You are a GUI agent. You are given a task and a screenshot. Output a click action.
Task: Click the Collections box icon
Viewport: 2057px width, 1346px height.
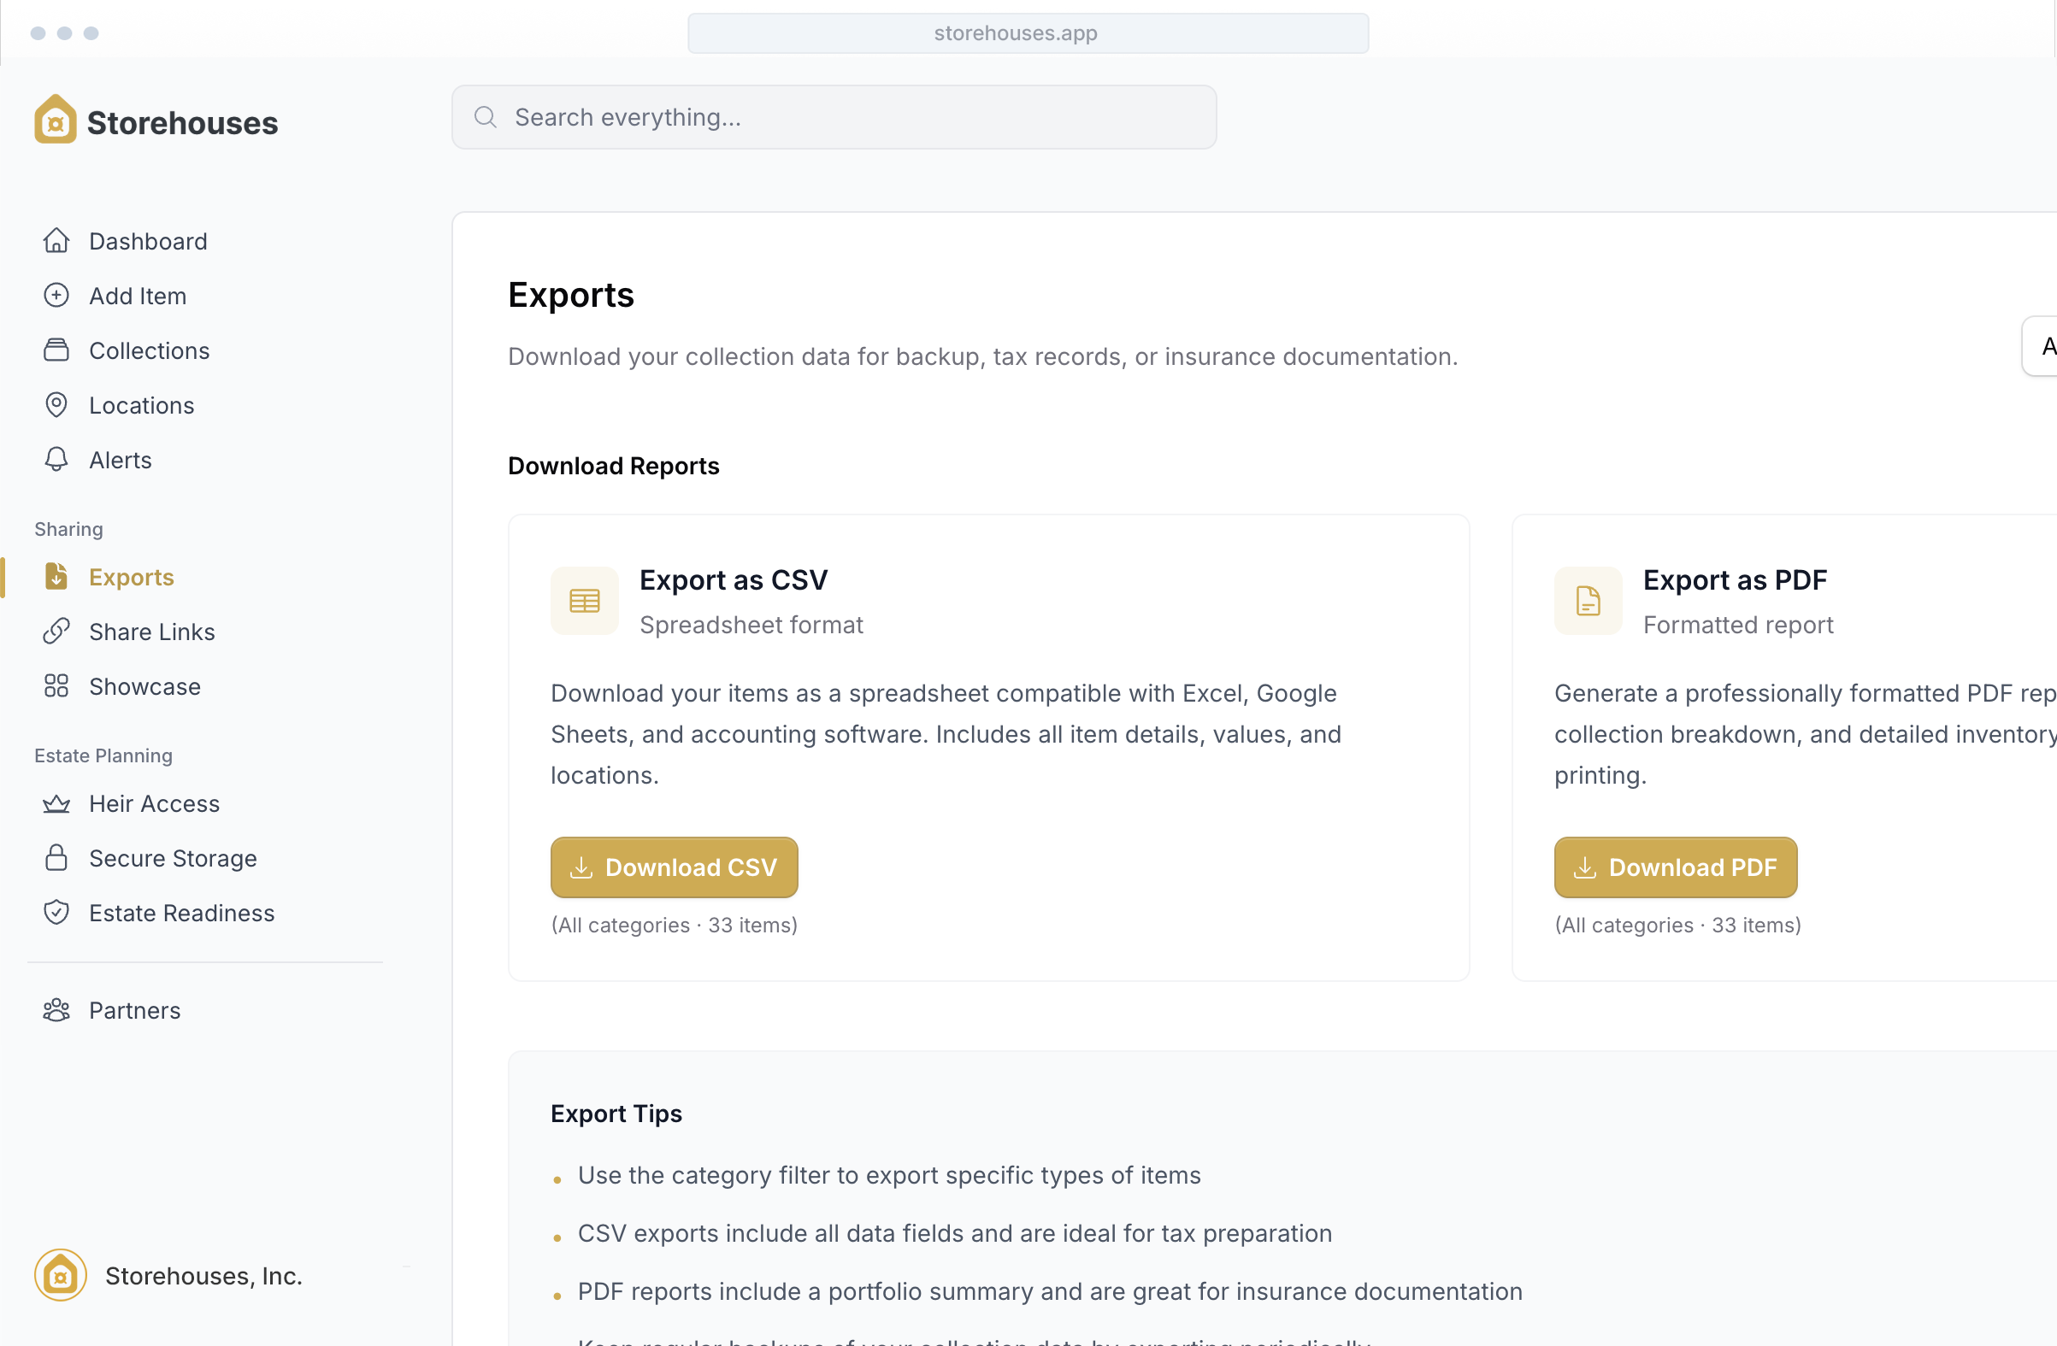56,350
